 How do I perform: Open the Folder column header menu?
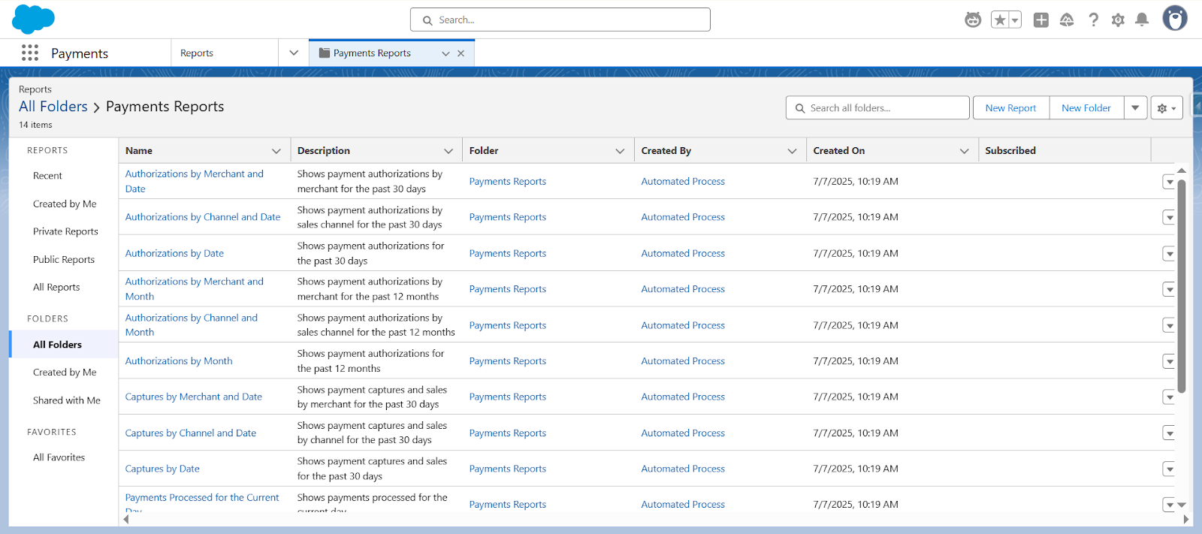click(x=620, y=151)
